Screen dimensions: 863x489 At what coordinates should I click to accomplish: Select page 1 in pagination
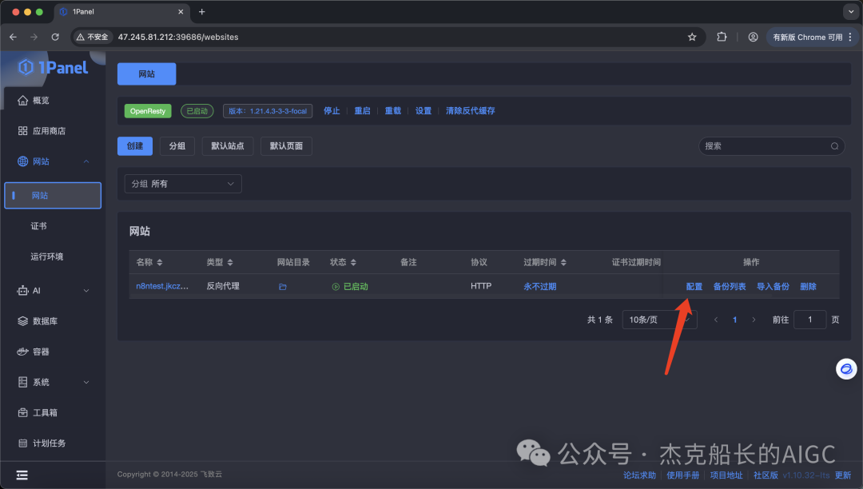(735, 320)
